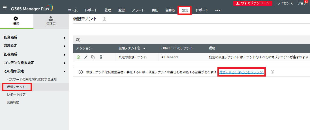Viewport: 310px width, 130px height.
Task: Open the hamburger menu icon
Action: pos(5,8)
